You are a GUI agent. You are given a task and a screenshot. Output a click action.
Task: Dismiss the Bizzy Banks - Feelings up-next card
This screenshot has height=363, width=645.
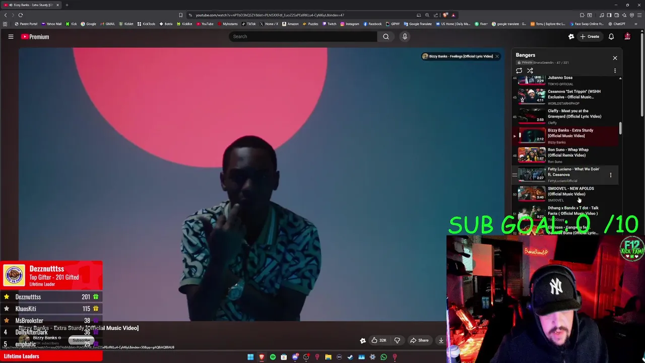tap(497, 56)
